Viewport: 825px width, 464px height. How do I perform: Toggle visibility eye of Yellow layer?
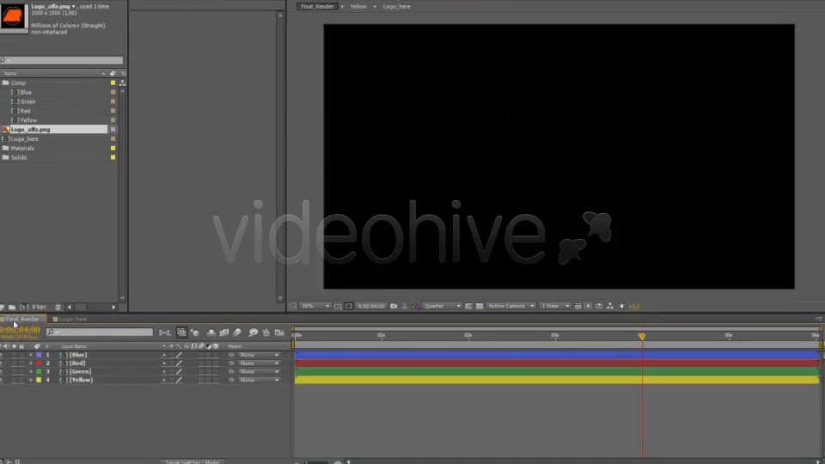2,380
